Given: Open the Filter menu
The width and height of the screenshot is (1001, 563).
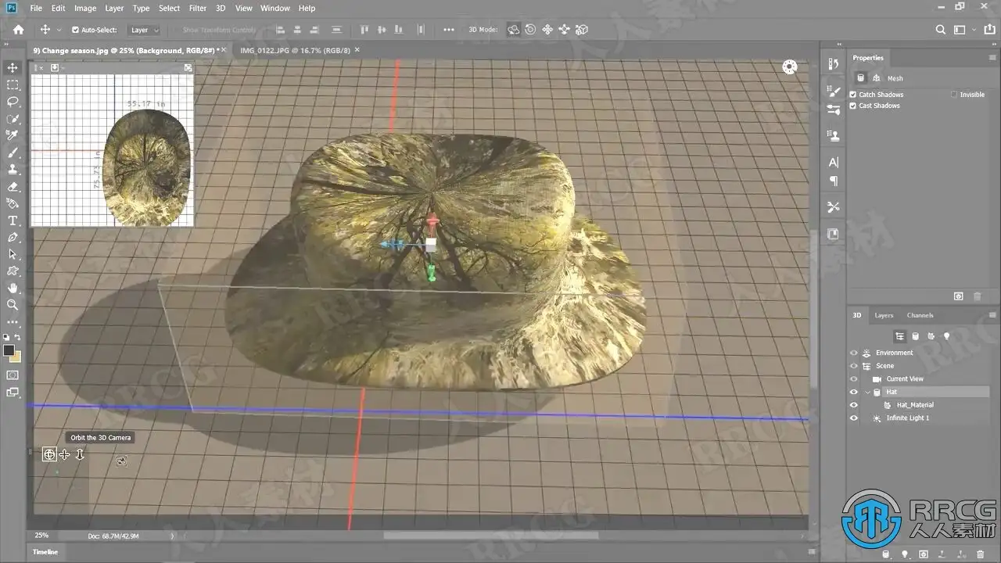Looking at the screenshot, I should (x=198, y=8).
